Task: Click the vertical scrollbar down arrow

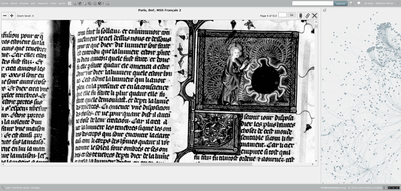Action: [x=316, y=161]
